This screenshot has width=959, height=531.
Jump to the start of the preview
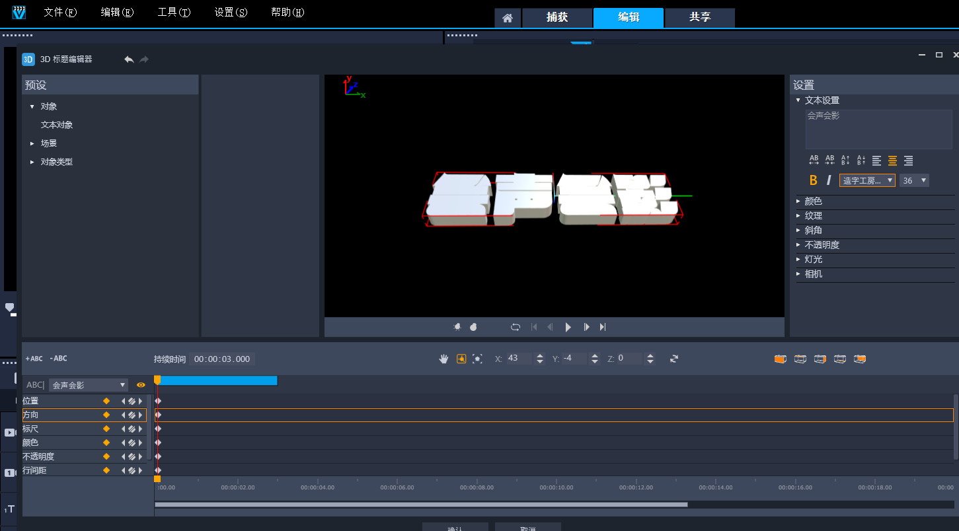534,327
